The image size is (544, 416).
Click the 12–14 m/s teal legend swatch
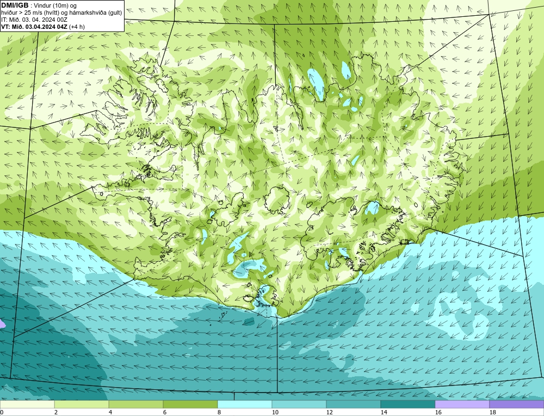(x=354, y=404)
